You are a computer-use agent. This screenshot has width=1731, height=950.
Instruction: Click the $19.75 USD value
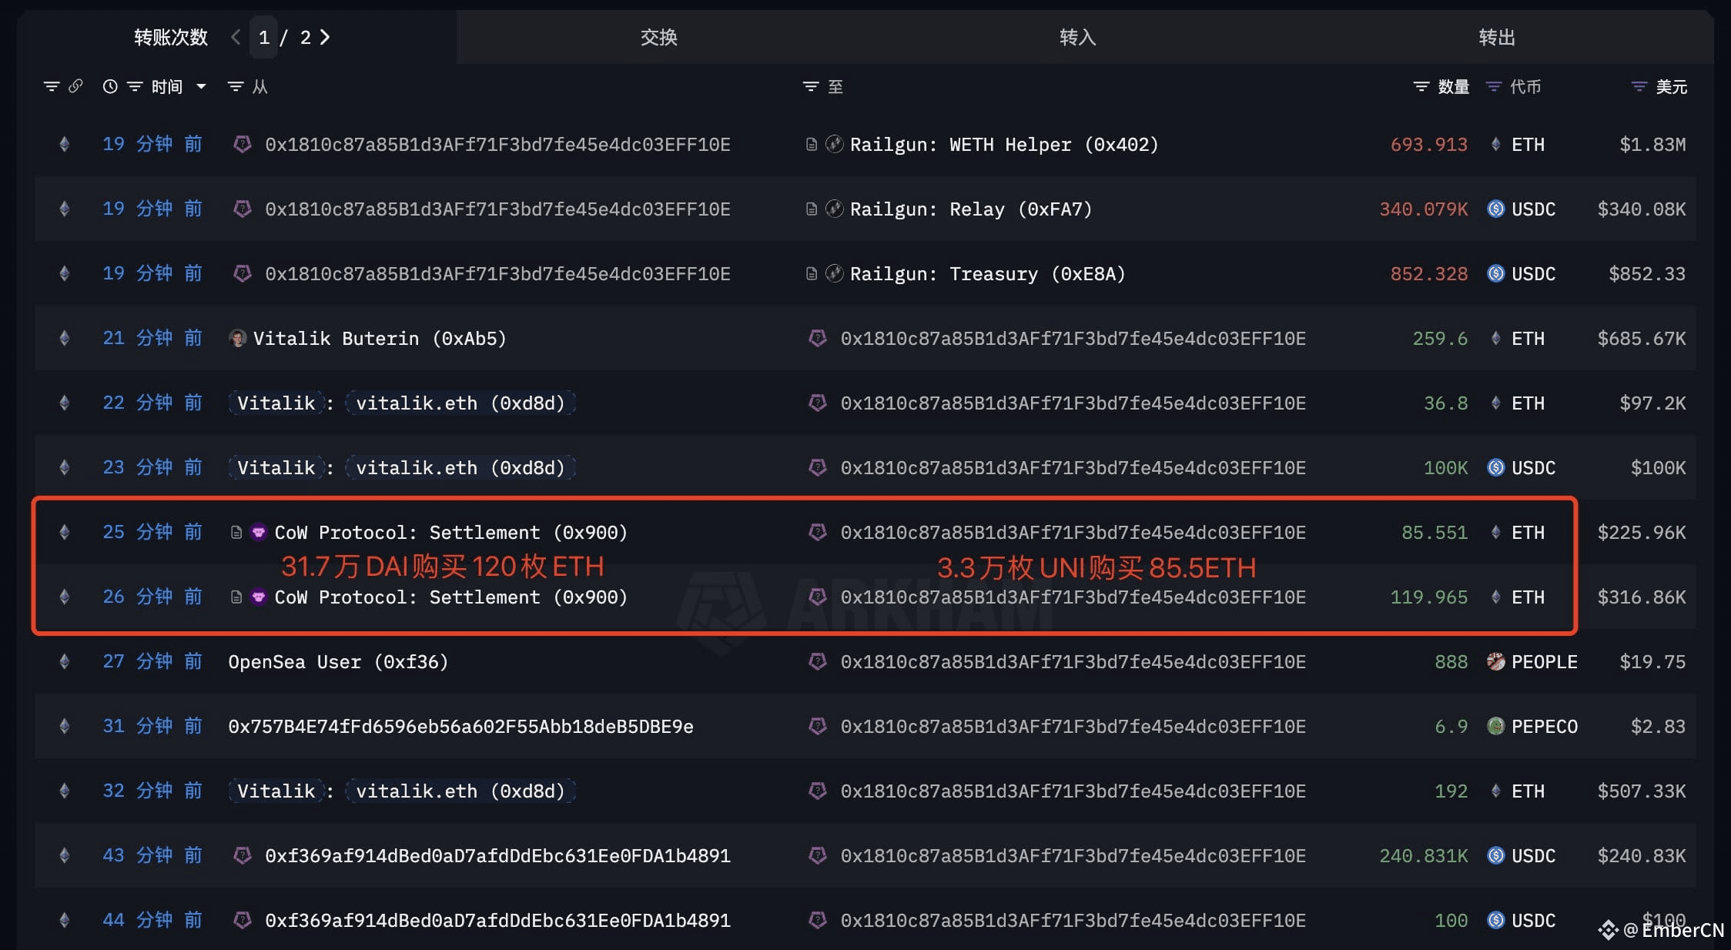1652,662
